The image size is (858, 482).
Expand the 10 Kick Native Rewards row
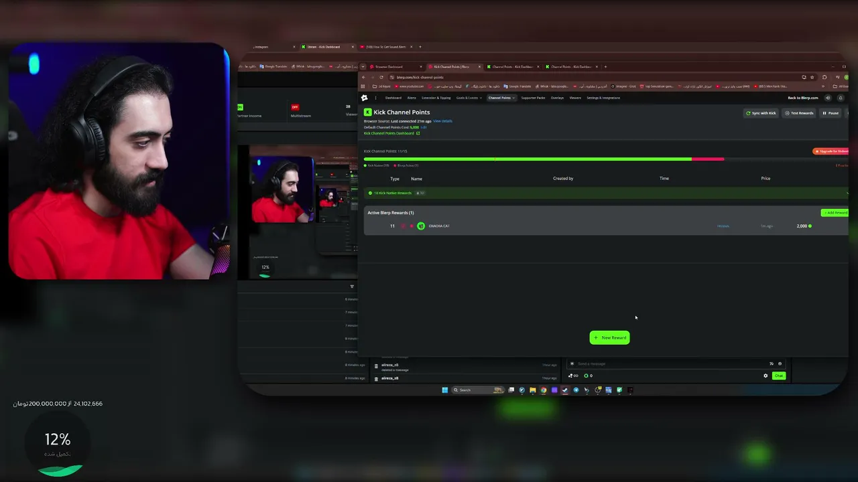click(x=606, y=193)
